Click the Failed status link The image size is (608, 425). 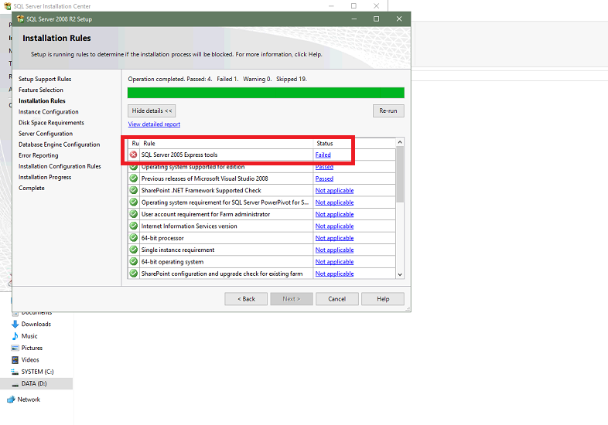click(x=323, y=155)
